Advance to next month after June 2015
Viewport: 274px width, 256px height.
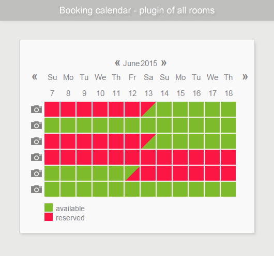[x=164, y=63]
